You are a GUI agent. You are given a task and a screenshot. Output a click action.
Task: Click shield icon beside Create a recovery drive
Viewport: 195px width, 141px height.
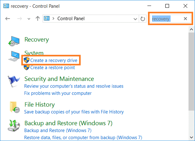point(27,60)
